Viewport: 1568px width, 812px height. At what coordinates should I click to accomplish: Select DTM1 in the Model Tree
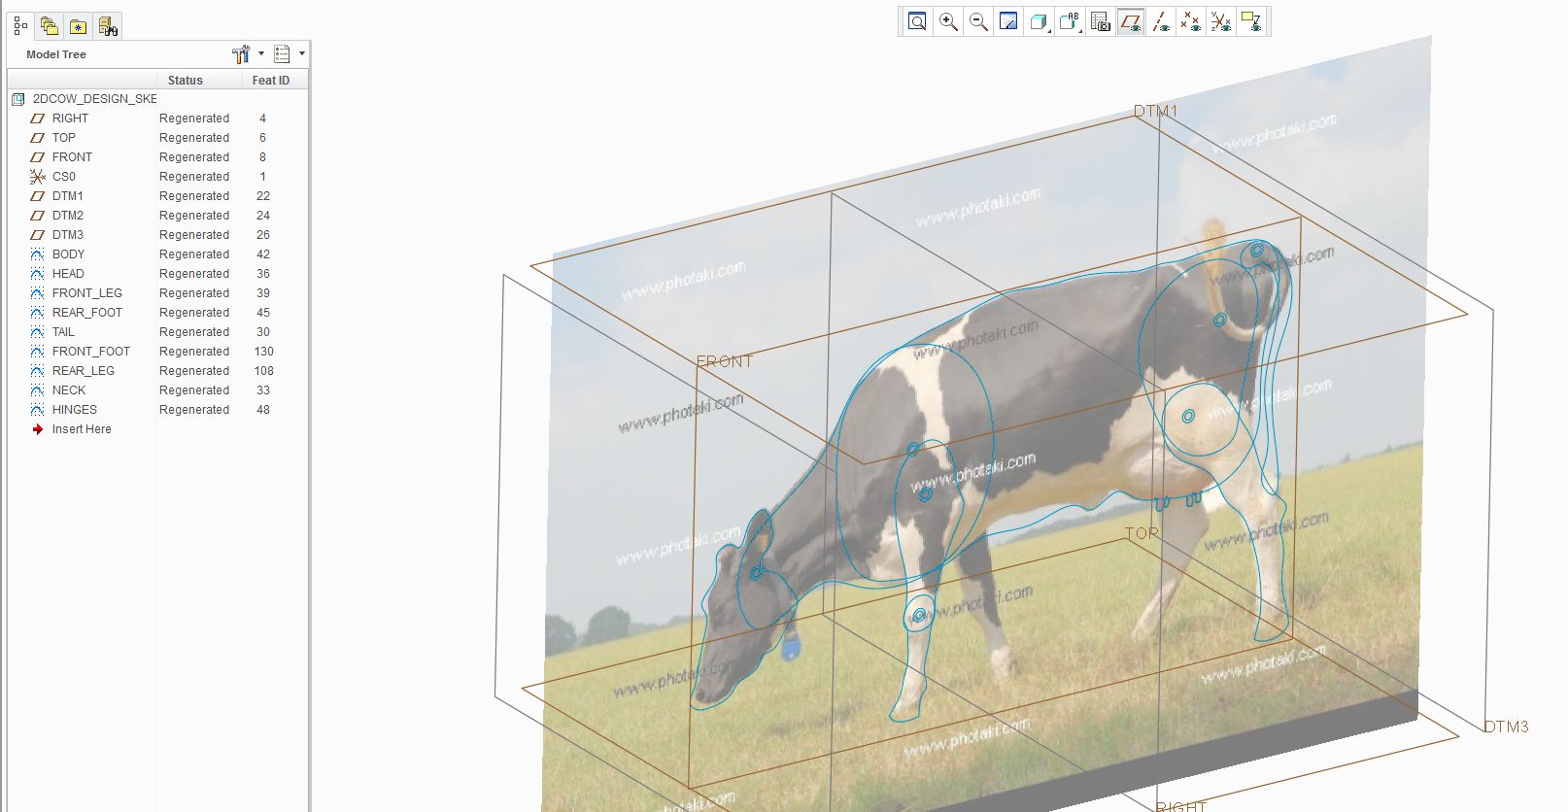coord(68,196)
